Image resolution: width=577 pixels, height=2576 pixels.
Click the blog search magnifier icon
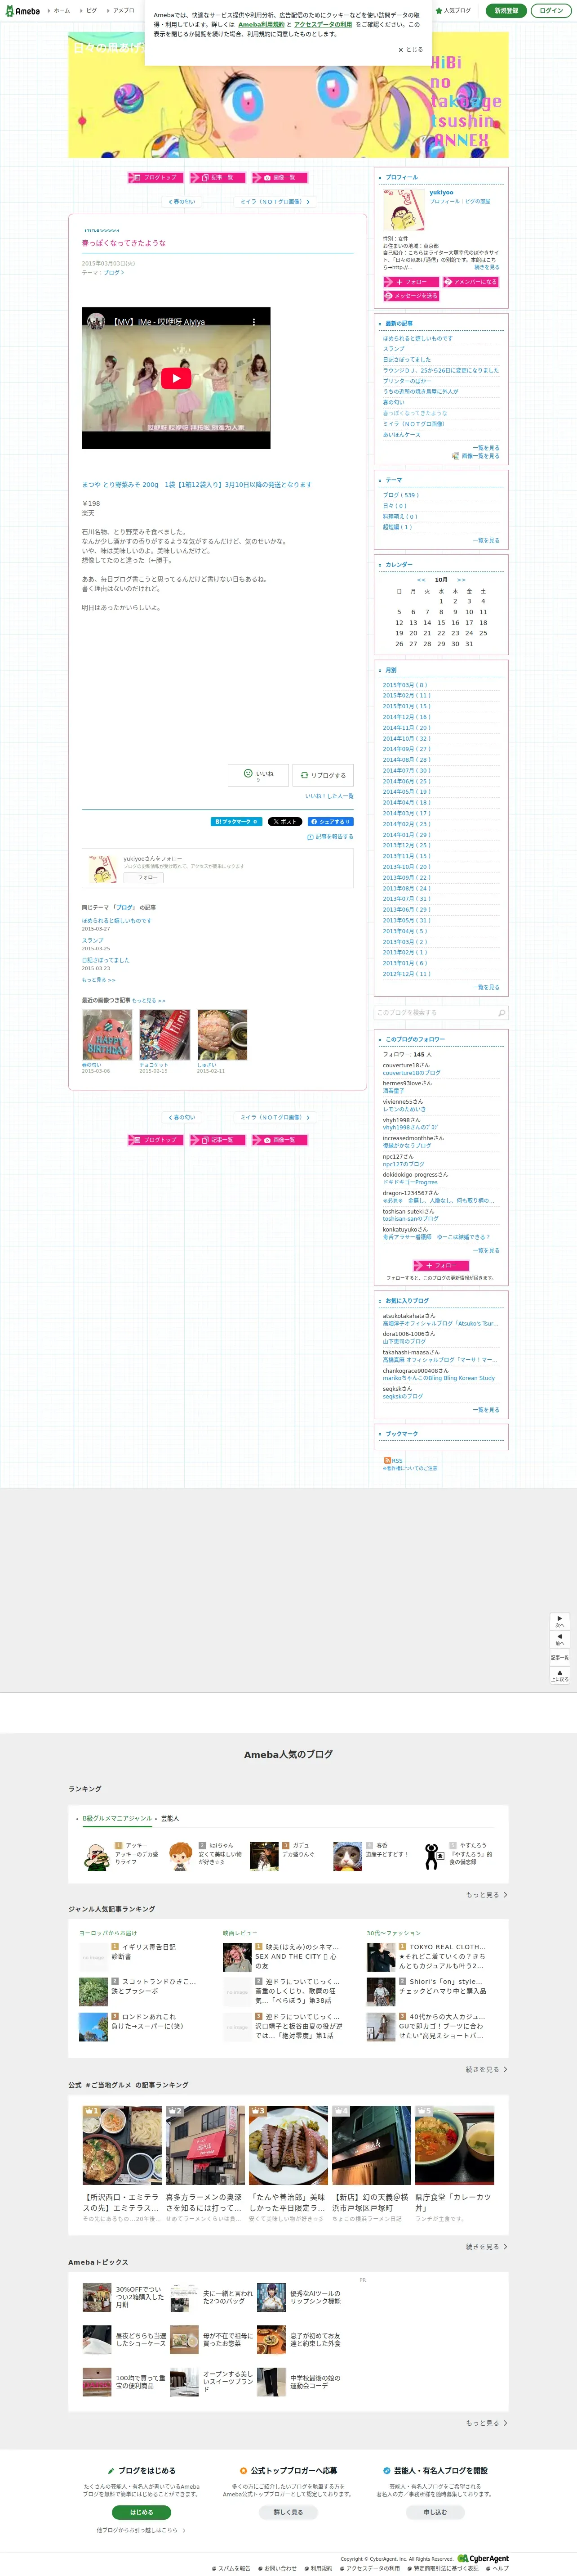[501, 1012]
